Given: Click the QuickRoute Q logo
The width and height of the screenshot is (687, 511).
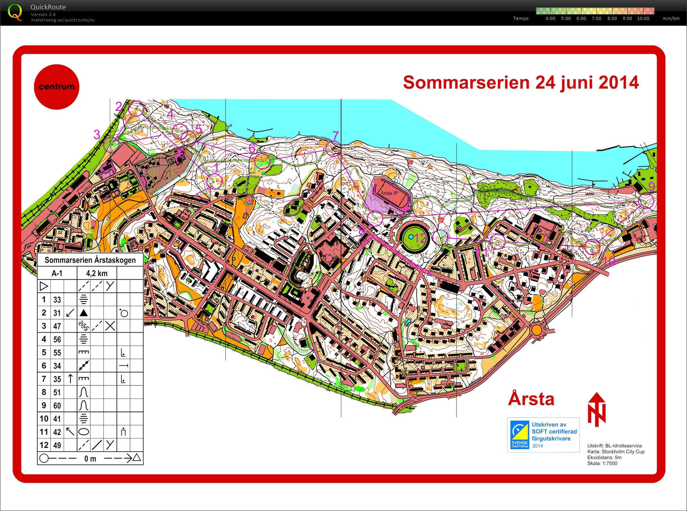Looking at the screenshot, I should pyautogui.click(x=15, y=12).
